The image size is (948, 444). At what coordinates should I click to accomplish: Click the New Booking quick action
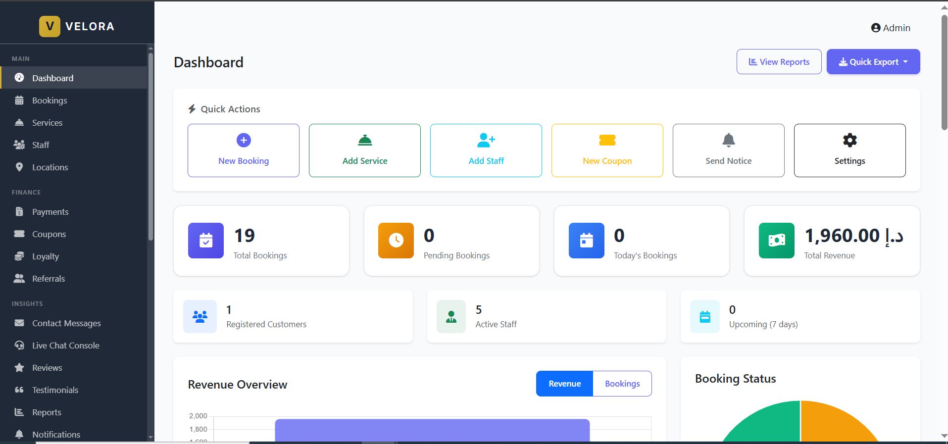coord(244,150)
